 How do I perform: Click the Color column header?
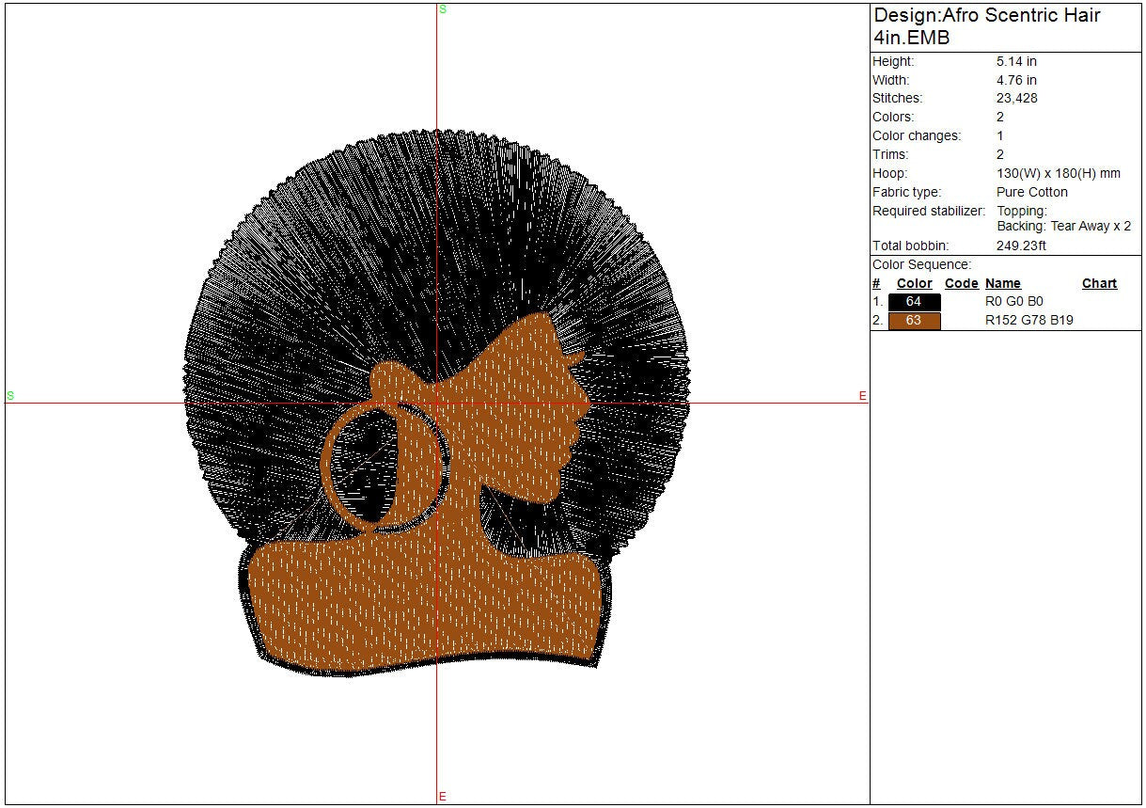(x=914, y=283)
